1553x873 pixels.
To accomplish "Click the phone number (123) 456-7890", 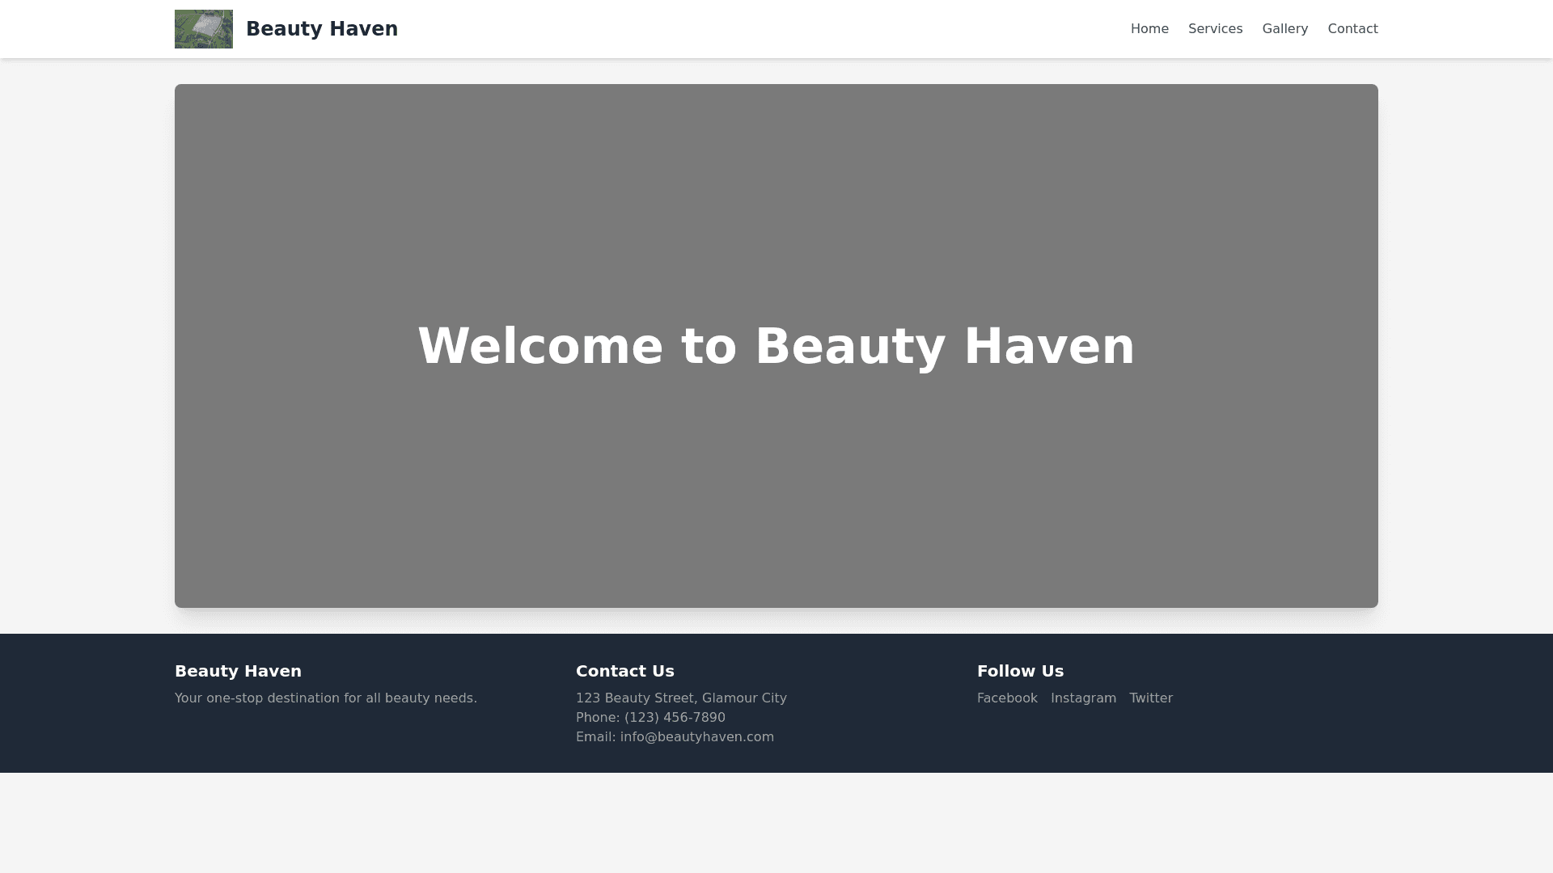I will (675, 717).
